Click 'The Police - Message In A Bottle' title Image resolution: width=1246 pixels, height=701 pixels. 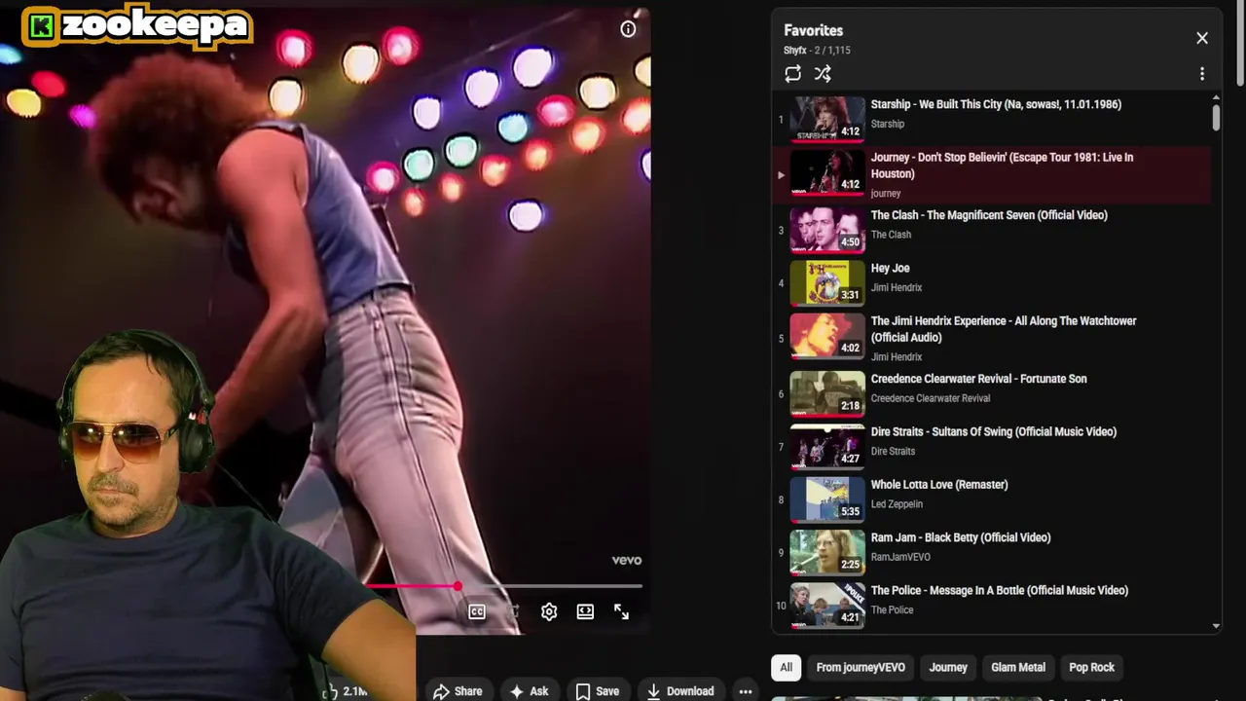[x=1000, y=590]
